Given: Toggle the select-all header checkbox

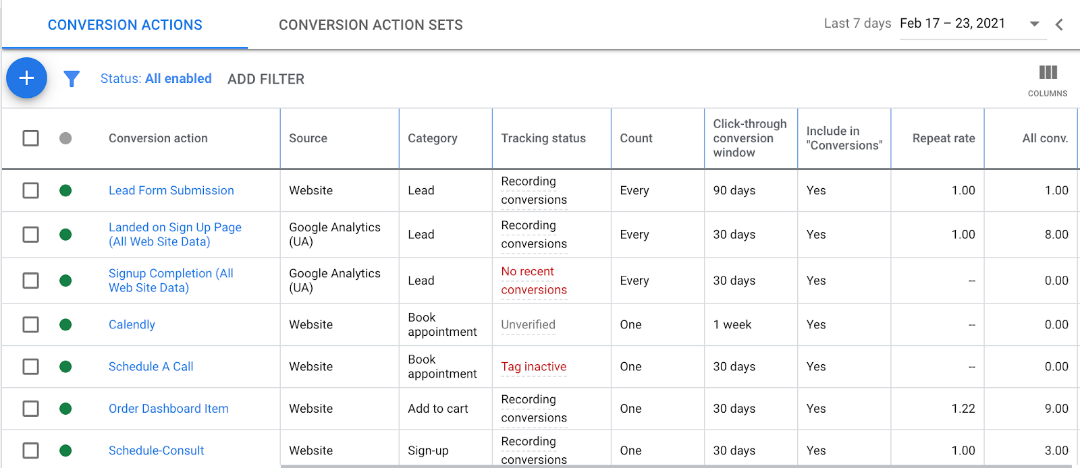Looking at the screenshot, I should click(x=31, y=138).
